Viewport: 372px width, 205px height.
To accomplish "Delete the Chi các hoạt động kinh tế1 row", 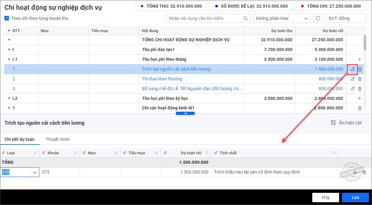I will 360,108.
